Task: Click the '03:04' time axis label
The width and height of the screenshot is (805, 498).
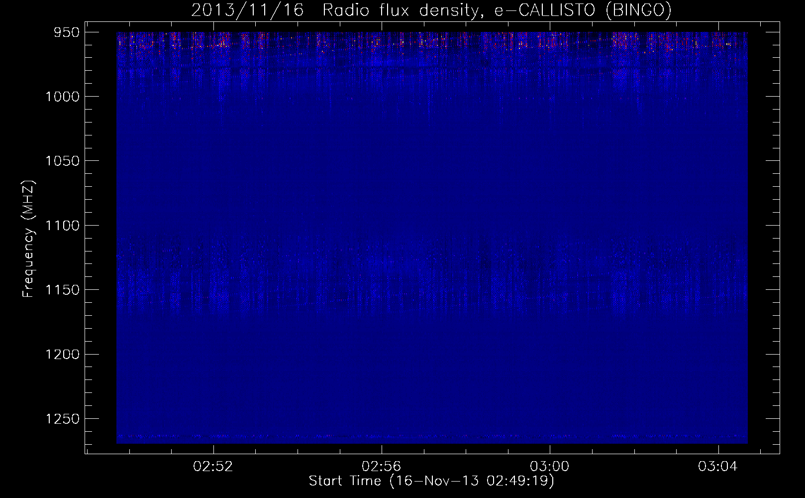Action: (718, 467)
